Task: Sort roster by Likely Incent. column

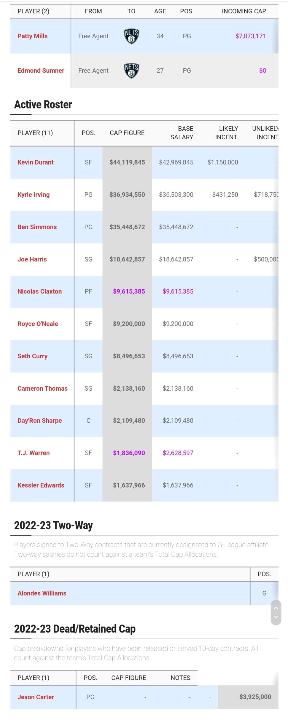Action: [x=227, y=133]
